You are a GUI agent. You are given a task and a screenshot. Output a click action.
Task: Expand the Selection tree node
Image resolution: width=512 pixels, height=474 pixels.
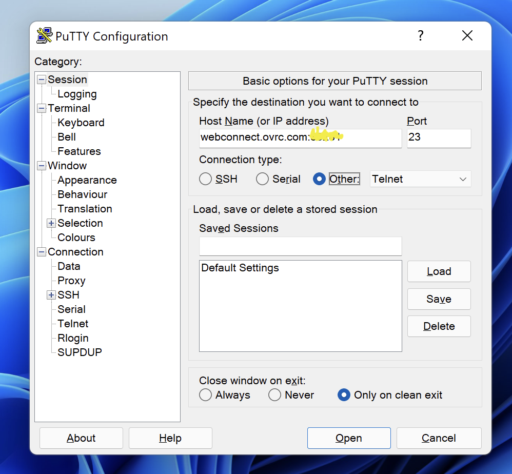tap(51, 223)
